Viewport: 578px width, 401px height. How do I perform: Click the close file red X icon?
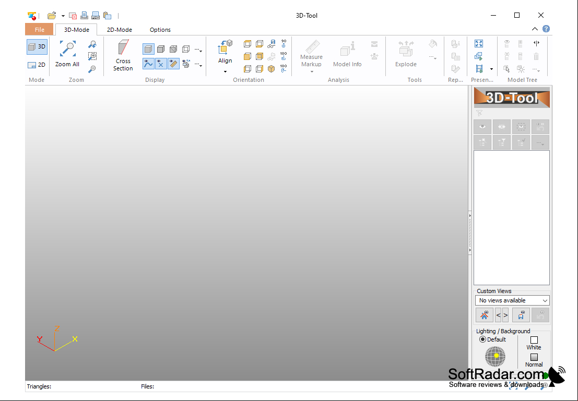(x=73, y=16)
